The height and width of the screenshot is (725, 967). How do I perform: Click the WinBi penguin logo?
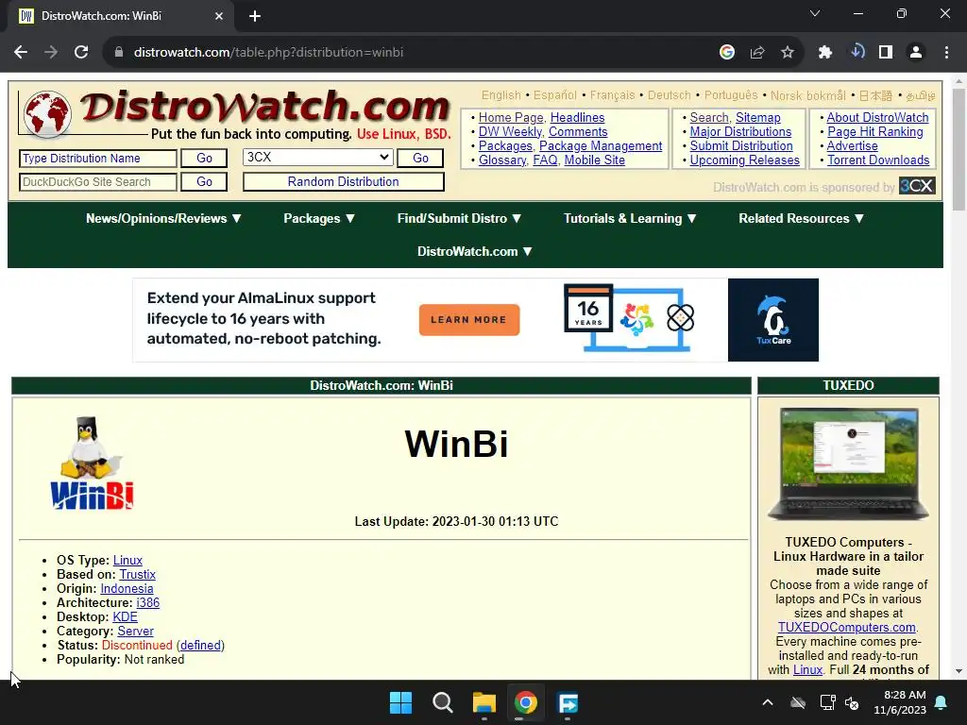click(92, 464)
